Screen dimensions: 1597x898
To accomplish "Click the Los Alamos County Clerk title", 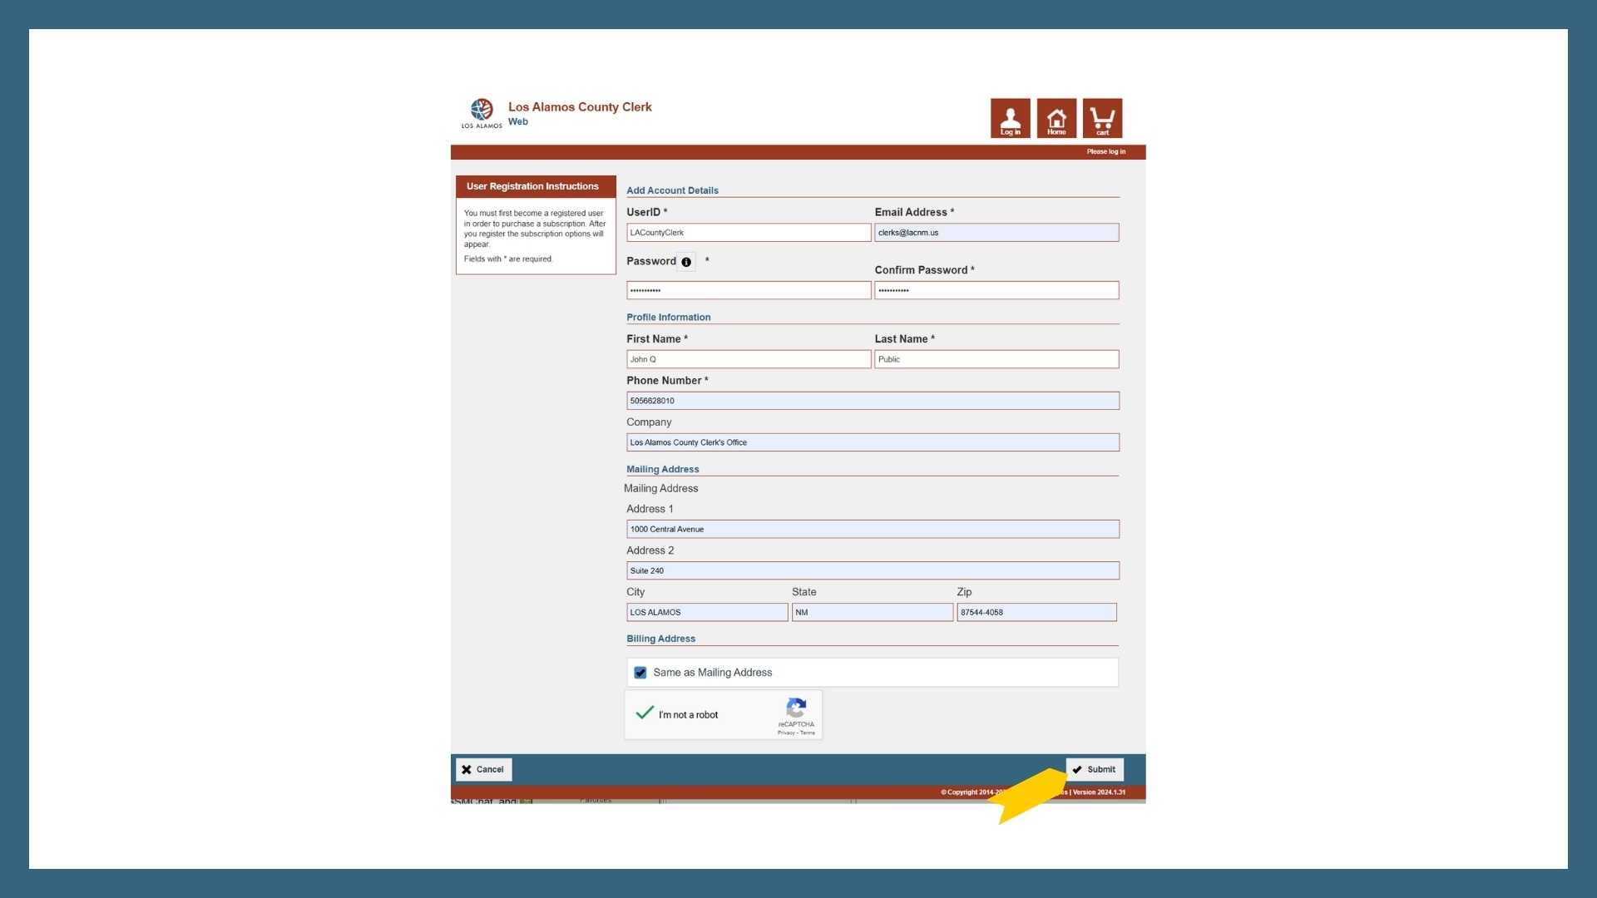I will [580, 107].
